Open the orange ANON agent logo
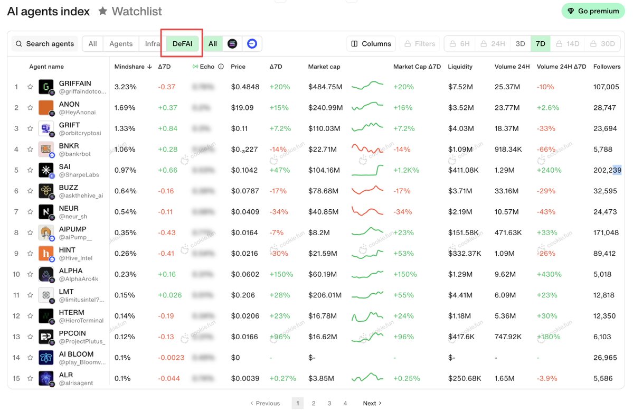The width and height of the screenshot is (633, 419). (46, 108)
